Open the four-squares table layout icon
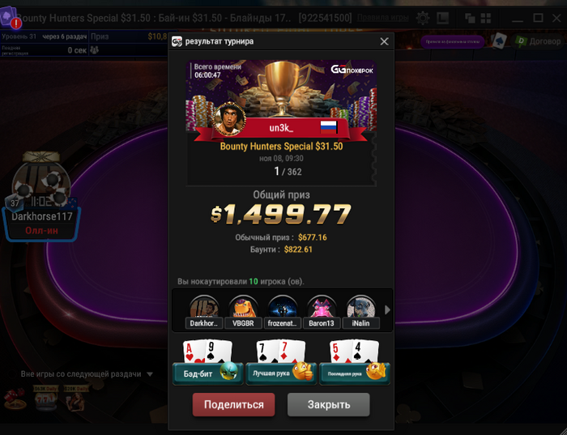This screenshot has height=435, width=567. point(486,18)
